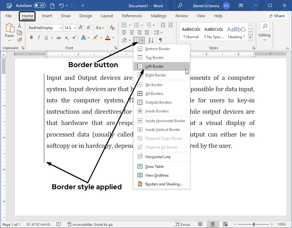Viewport: 292px width, 228px height.
Task: Toggle Superscript formatting
Action: [74, 38]
